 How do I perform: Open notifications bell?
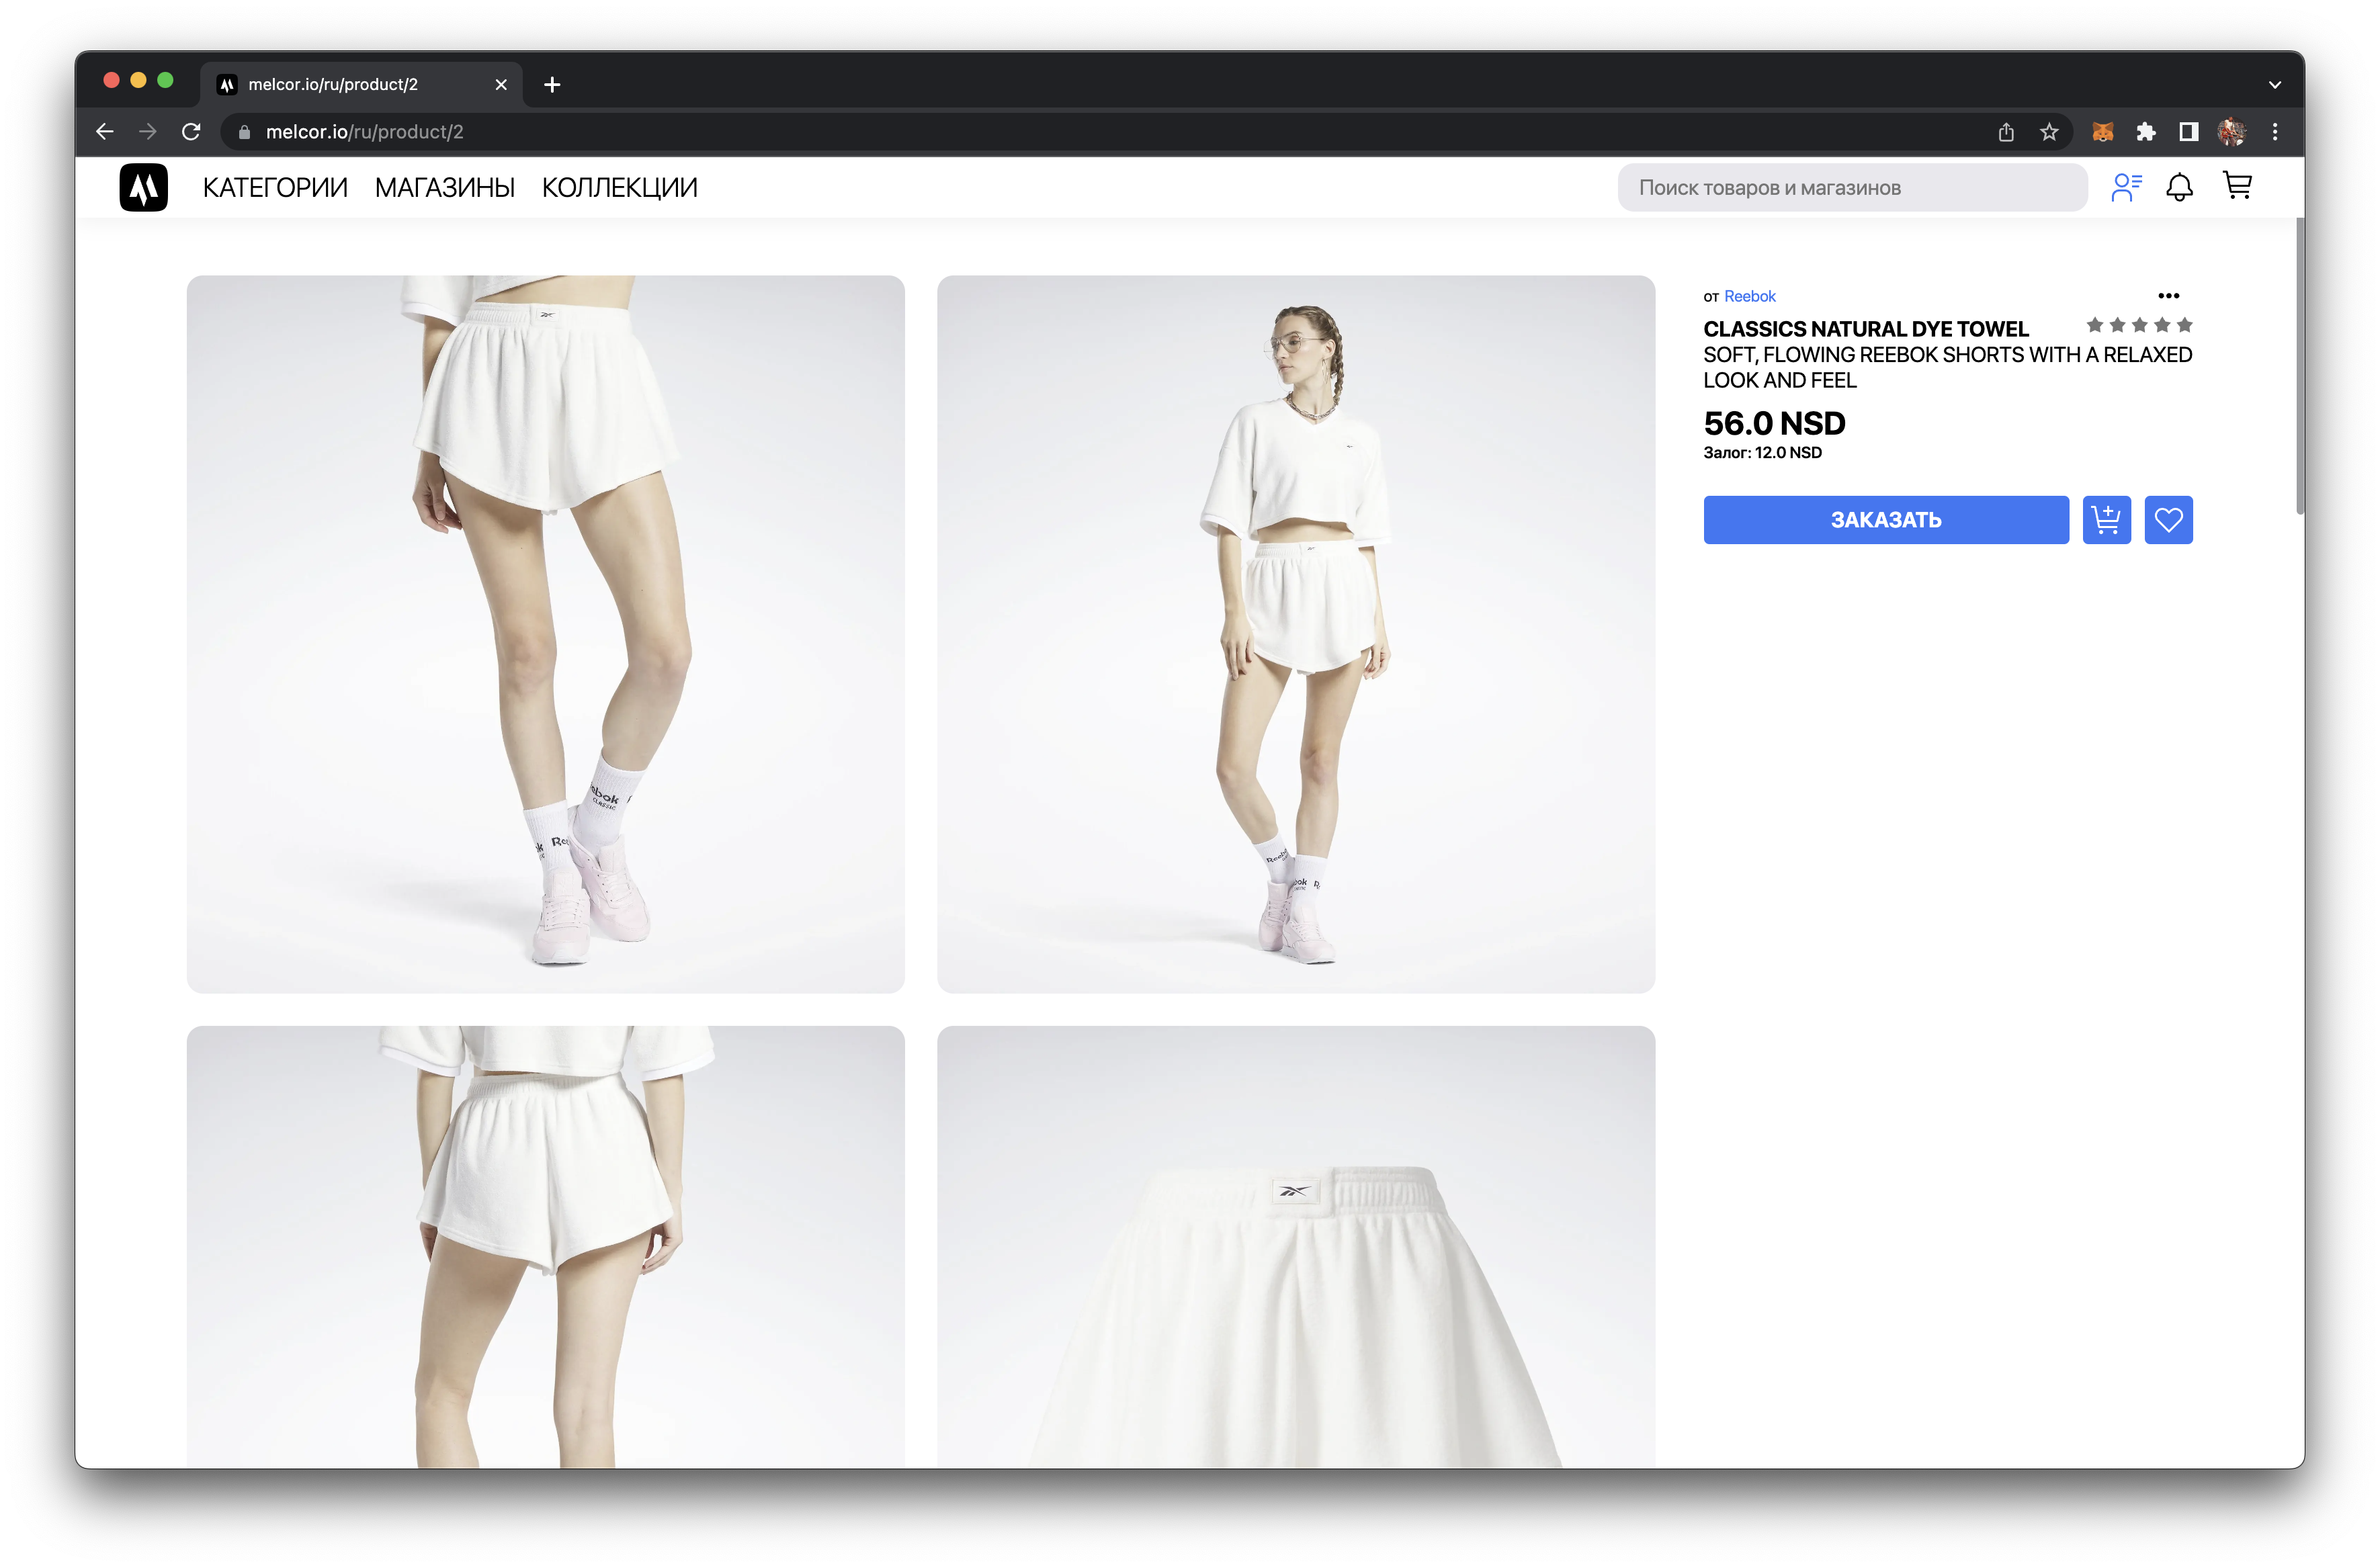[x=2180, y=187]
